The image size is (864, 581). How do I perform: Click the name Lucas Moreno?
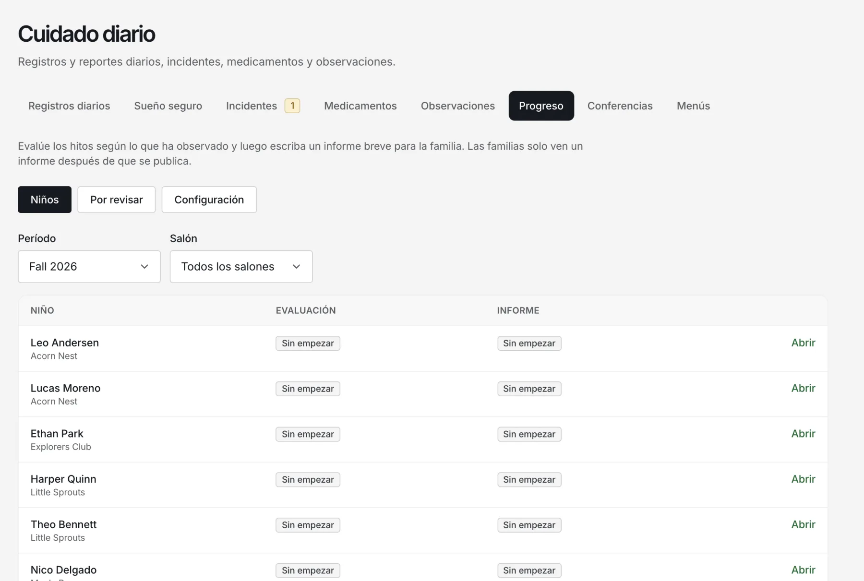[66, 389]
